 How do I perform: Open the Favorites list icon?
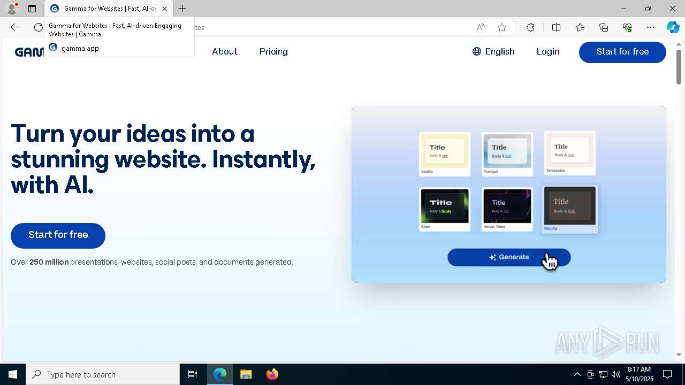tap(580, 27)
